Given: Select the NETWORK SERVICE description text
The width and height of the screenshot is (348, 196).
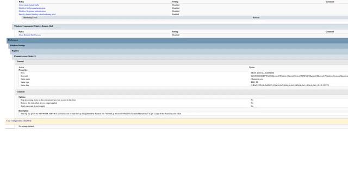Looking at the screenshot, I should (101, 114).
